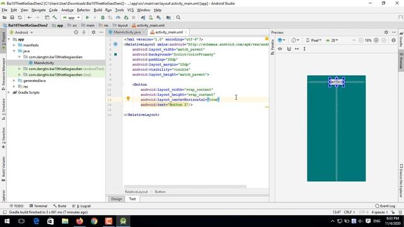Open the Logcat tool window

pos(81,206)
